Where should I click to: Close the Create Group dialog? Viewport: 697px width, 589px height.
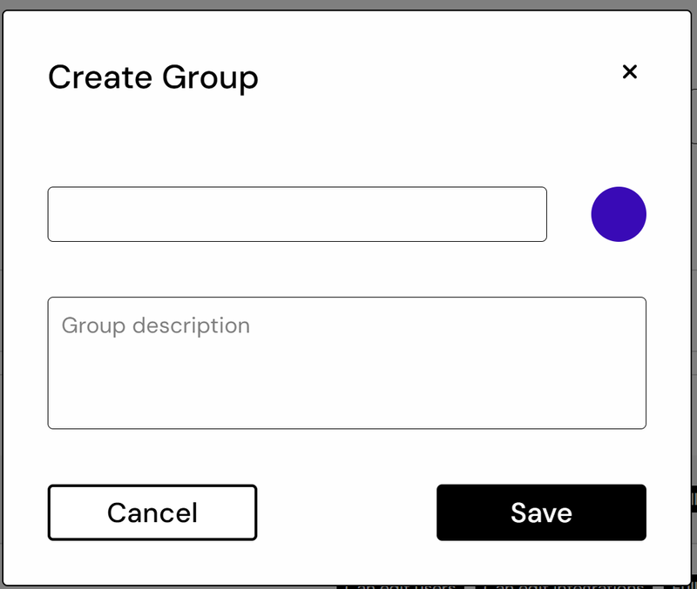tap(630, 72)
